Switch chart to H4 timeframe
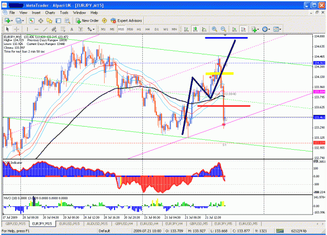 (148, 29)
